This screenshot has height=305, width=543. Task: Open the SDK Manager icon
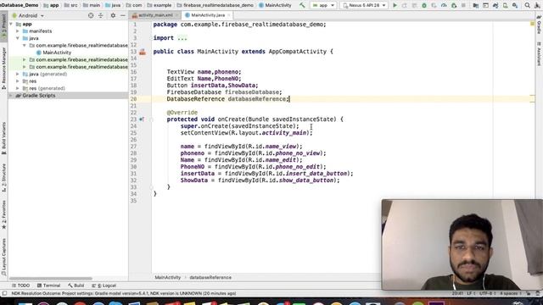pos(515,5)
